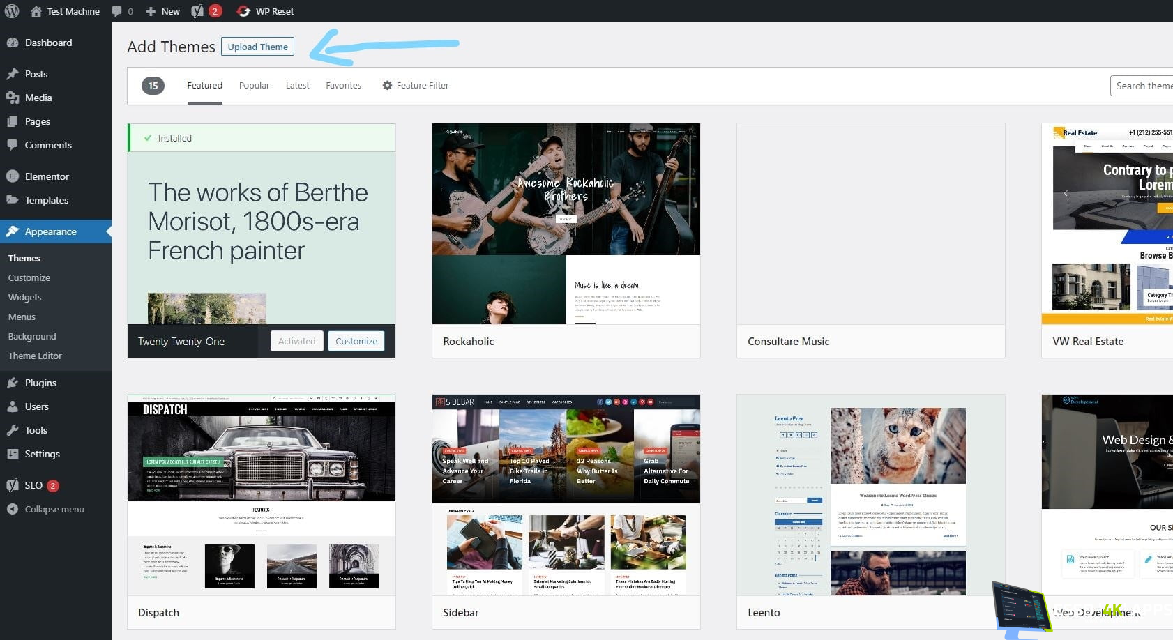Click the Upload Theme button
Viewport: 1173px width, 640px height.
(x=257, y=47)
